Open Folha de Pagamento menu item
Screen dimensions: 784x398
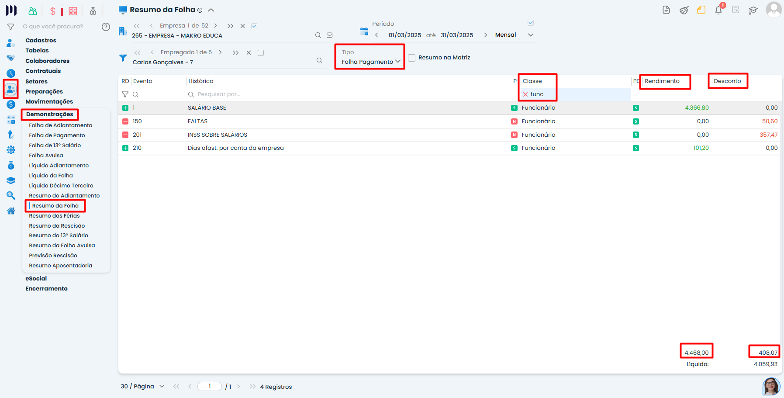pos(57,135)
